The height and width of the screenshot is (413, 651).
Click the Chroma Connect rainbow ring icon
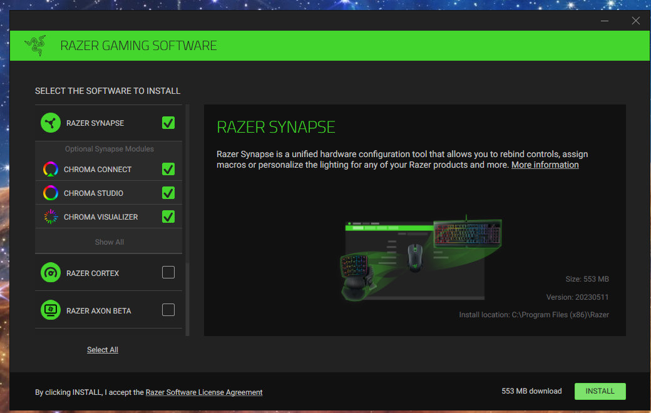[x=51, y=169]
